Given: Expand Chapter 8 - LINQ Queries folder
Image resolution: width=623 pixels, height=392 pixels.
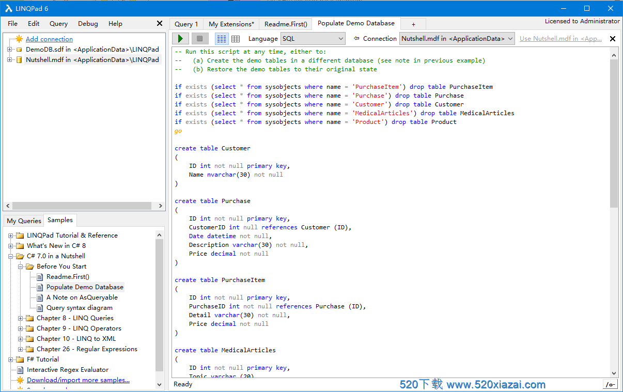Looking at the screenshot, I should 20,318.
